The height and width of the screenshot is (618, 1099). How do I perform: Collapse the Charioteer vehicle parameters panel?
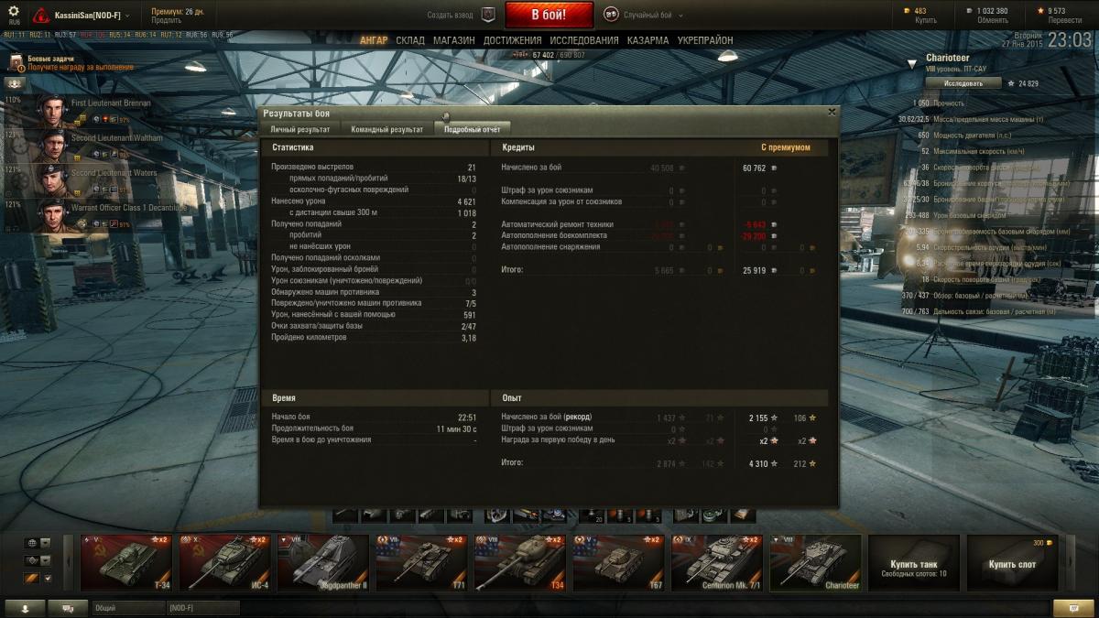[911, 64]
